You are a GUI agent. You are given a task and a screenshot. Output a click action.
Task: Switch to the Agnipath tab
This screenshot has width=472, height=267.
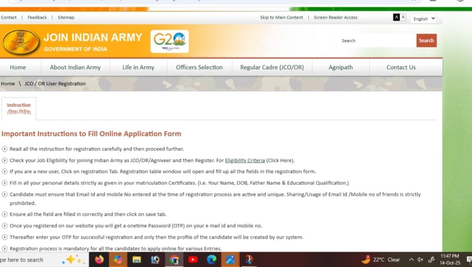coord(341,67)
